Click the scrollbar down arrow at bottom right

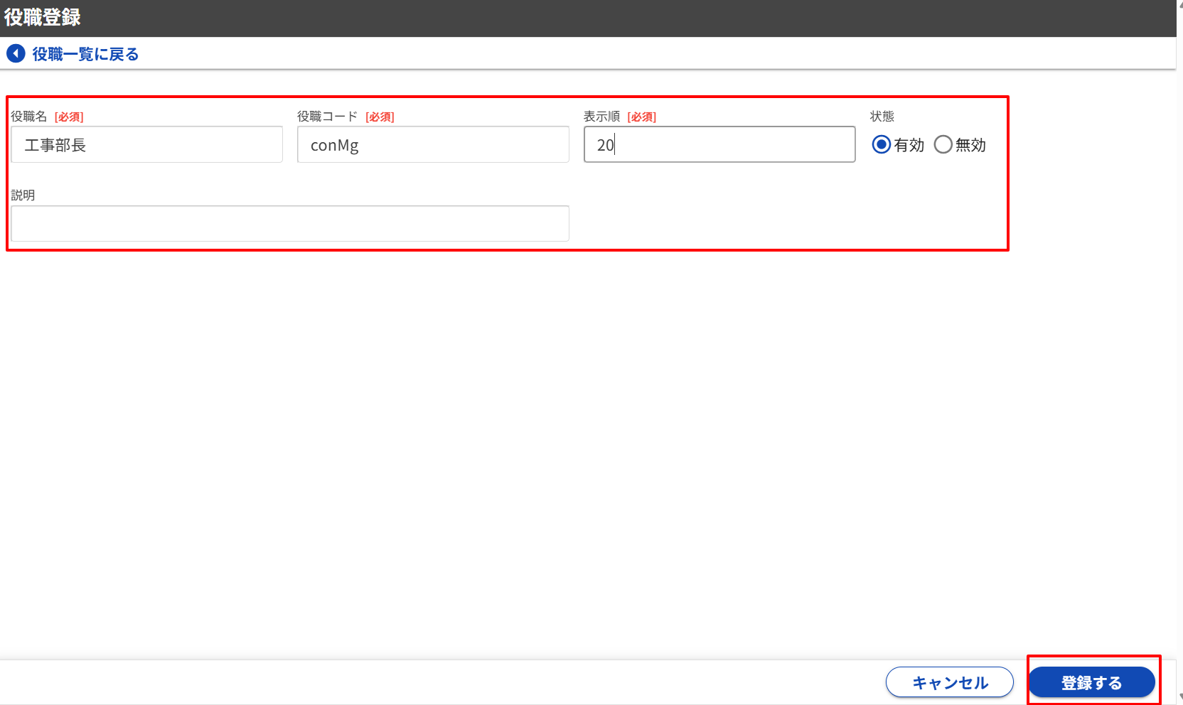point(1180,697)
